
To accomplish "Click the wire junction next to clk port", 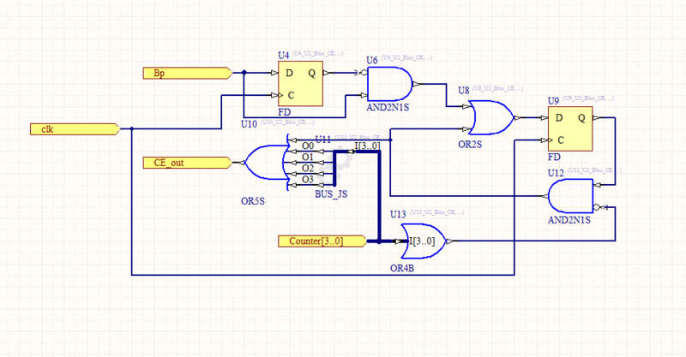I will (131, 129).
